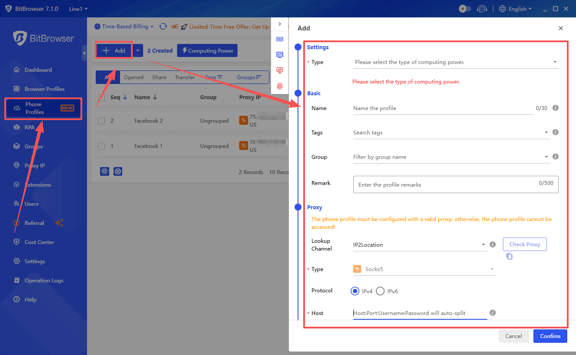Click the info icon beside Lookup Channel
Image resolution: width=576 pixels, height=355 pixels.
tap(493, 244)
